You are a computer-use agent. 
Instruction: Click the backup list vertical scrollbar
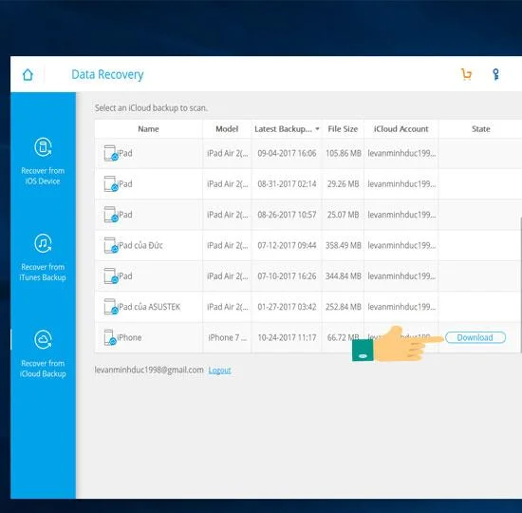pyautogui.click(x=520, y=285)
